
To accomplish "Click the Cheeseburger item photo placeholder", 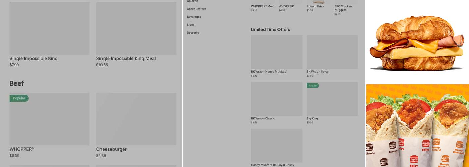I will tap(136, 119).
